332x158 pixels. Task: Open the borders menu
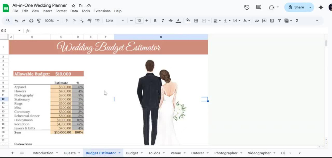[x=196, y=21]
